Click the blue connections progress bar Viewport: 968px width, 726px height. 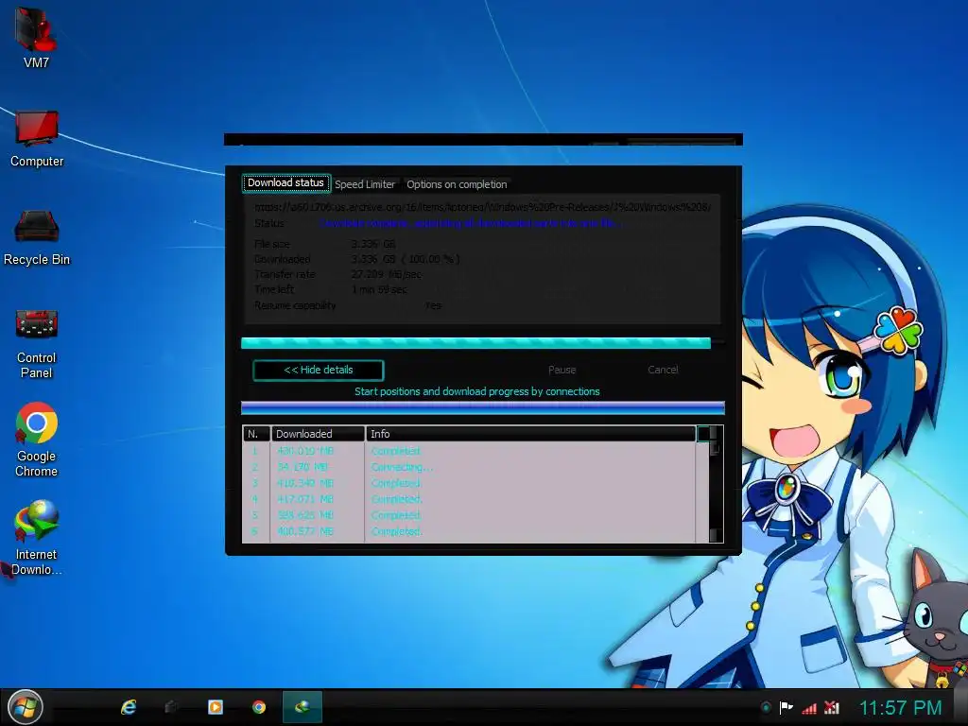tap(483, 407)
